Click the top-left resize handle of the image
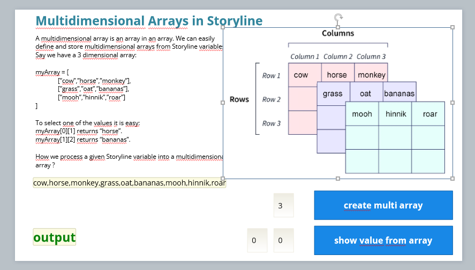This screenshot has width=475, height=270. pos(223,27)
